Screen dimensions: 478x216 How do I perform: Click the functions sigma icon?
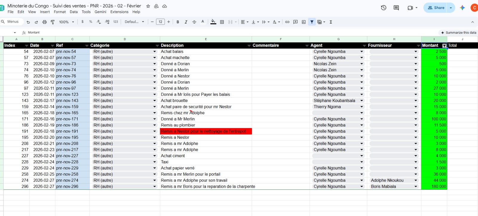pos(331,22)
